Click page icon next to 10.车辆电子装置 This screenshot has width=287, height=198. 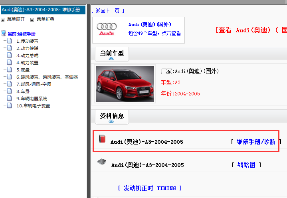[x=10, y=105]
